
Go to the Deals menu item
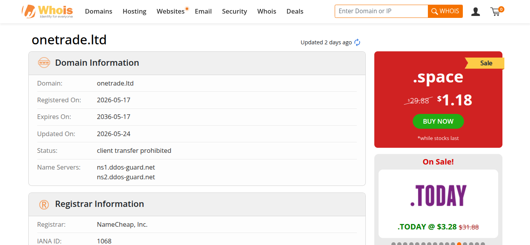[295, 11]
